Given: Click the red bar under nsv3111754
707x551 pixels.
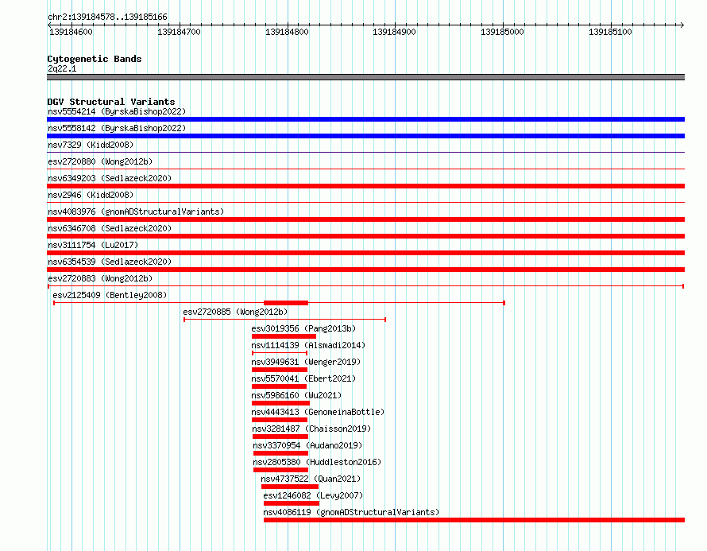Looking at the screenshot, I should tap(365, 253).
